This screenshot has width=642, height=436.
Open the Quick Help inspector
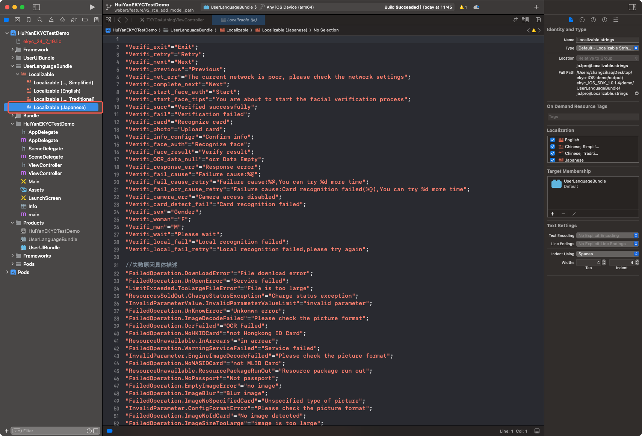593,20
